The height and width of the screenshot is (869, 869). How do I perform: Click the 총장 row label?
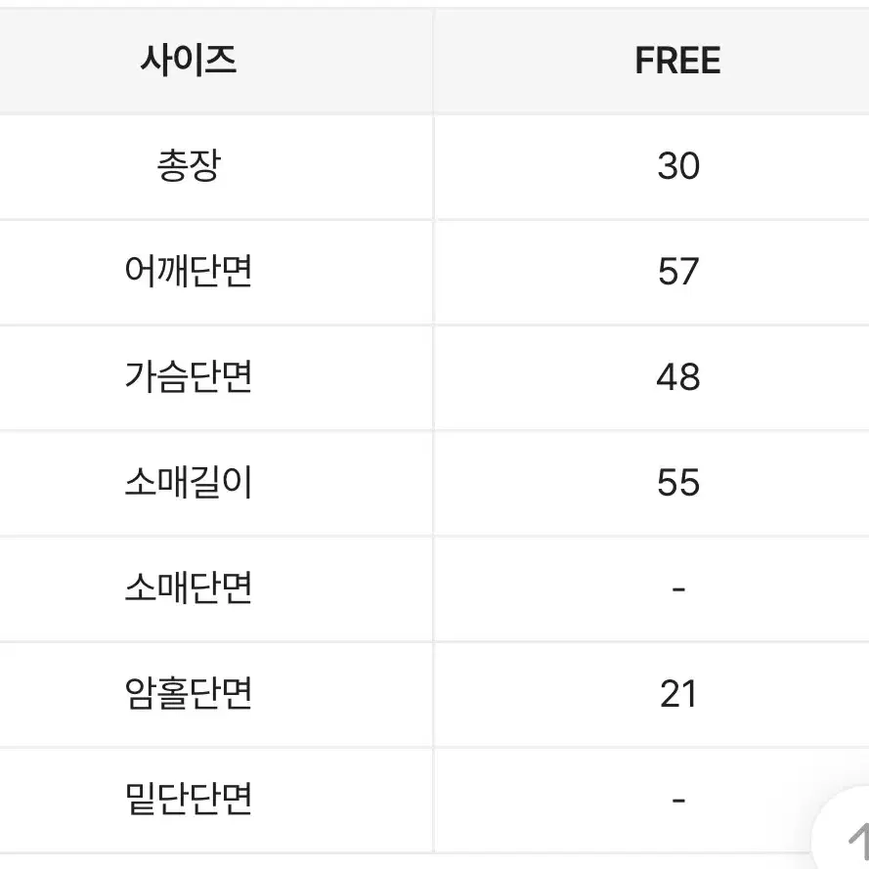(x=189, y=166)
